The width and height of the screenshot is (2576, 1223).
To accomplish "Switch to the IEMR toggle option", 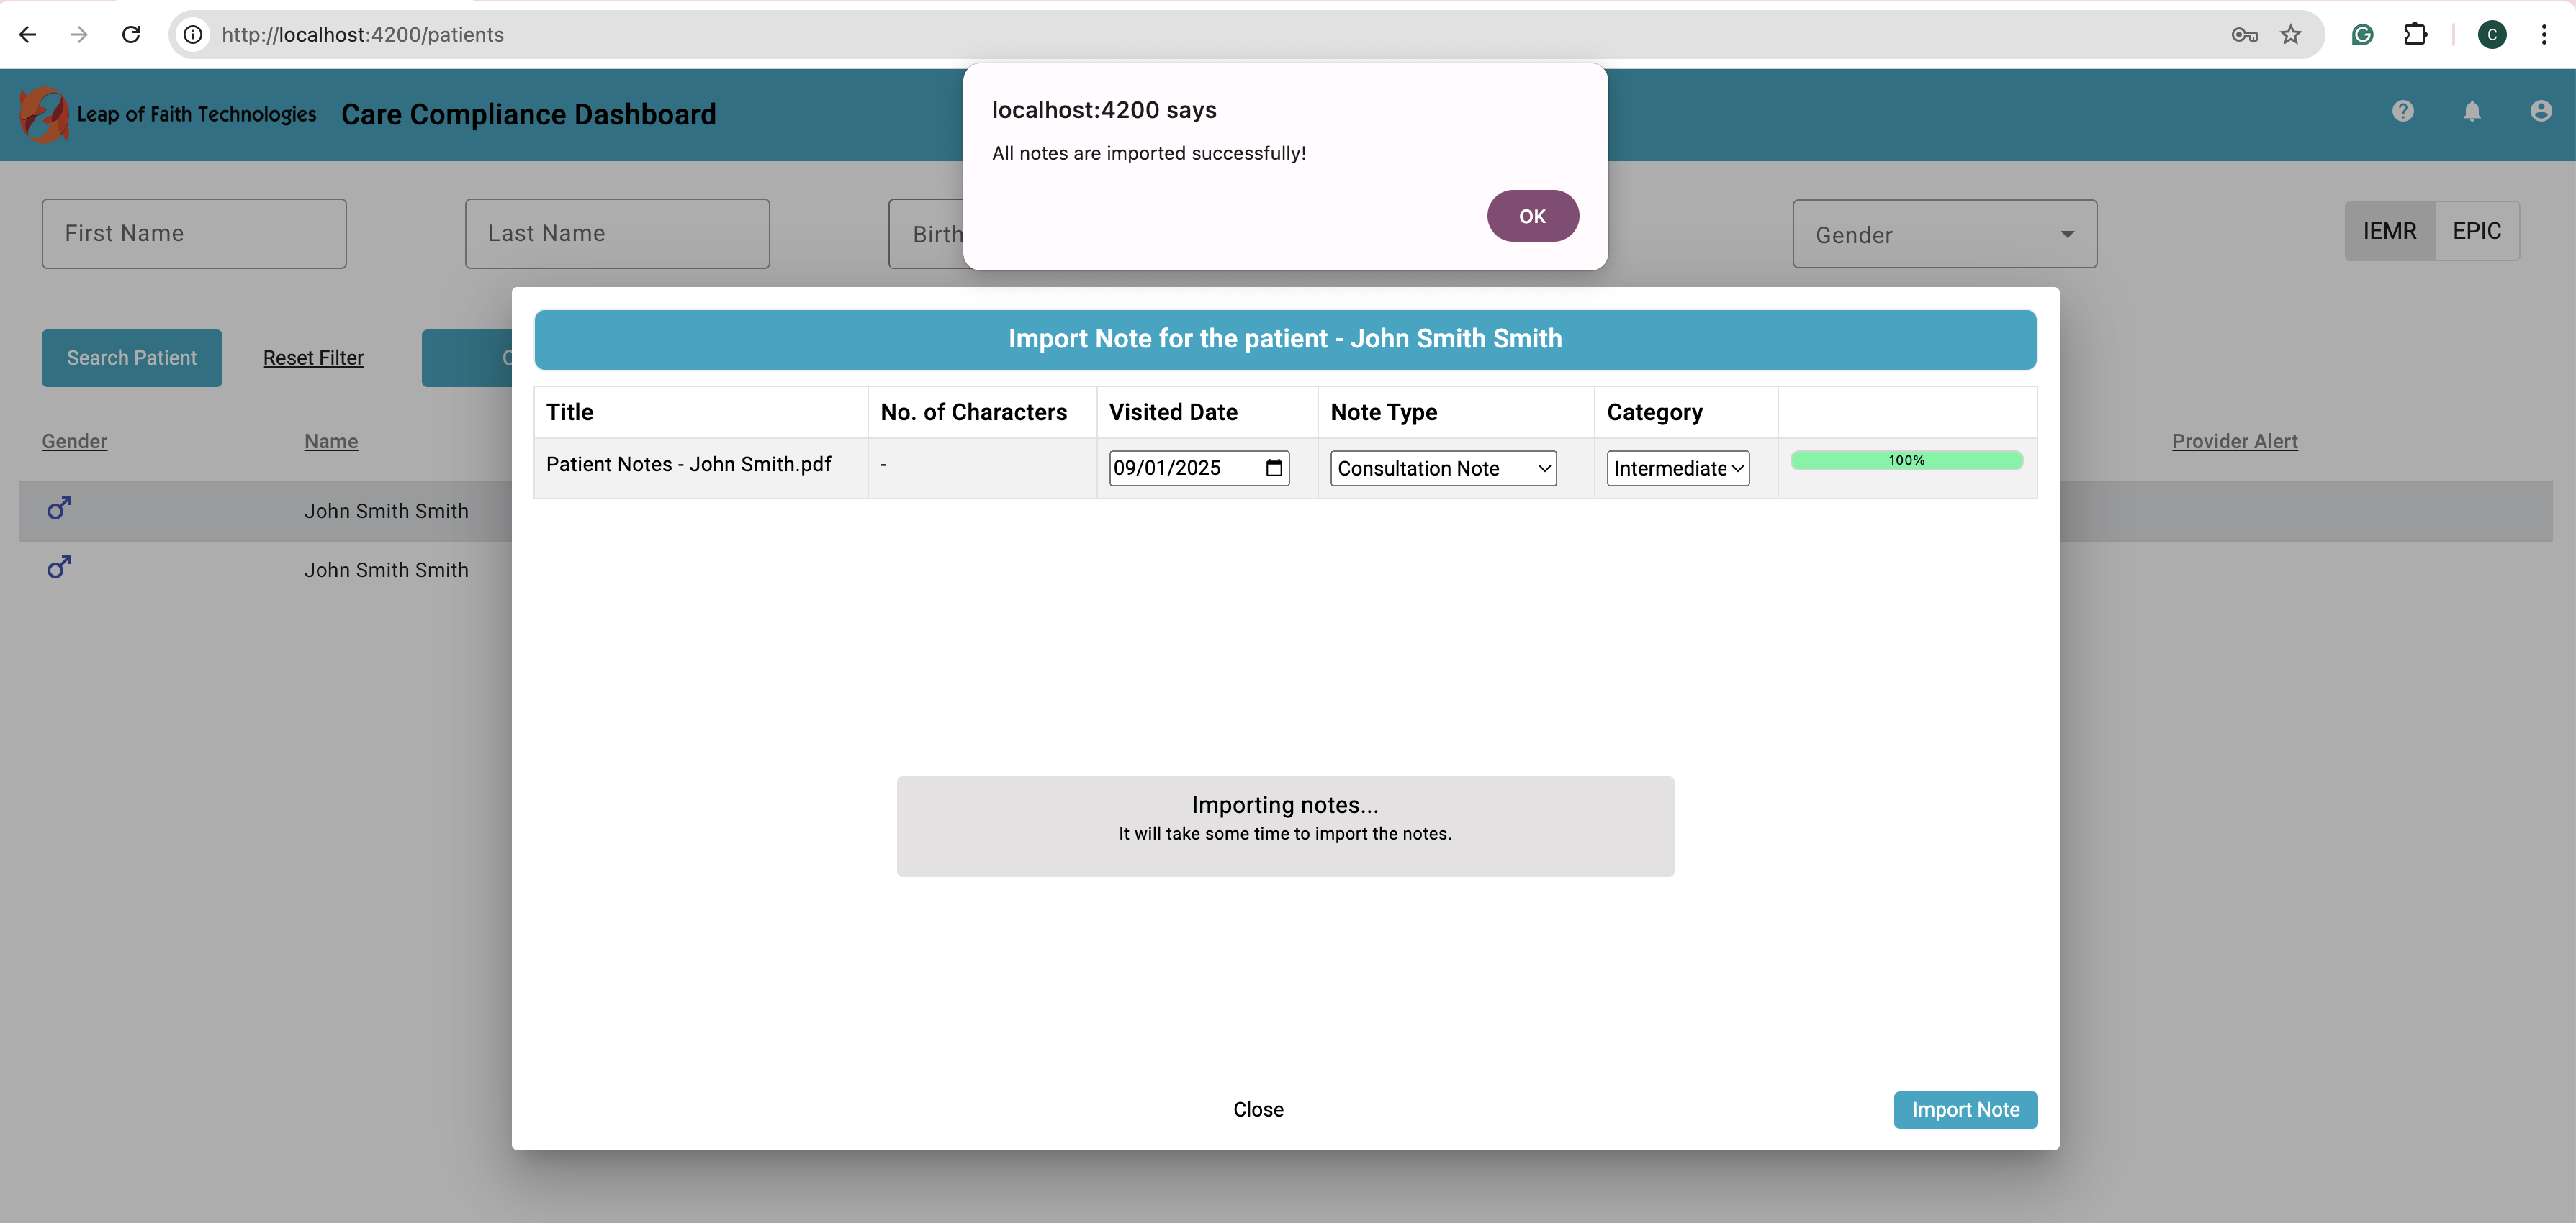I will click(2389, 231).
